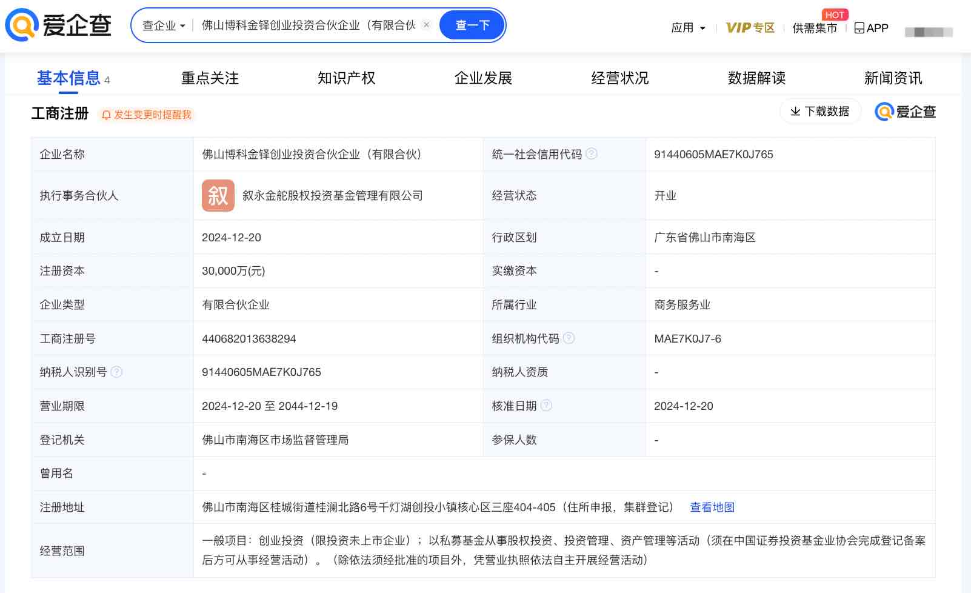Click the 叙 company avatar badge
Image resolution: width=971 pixels, height=593 pixels.
point(218,195)
